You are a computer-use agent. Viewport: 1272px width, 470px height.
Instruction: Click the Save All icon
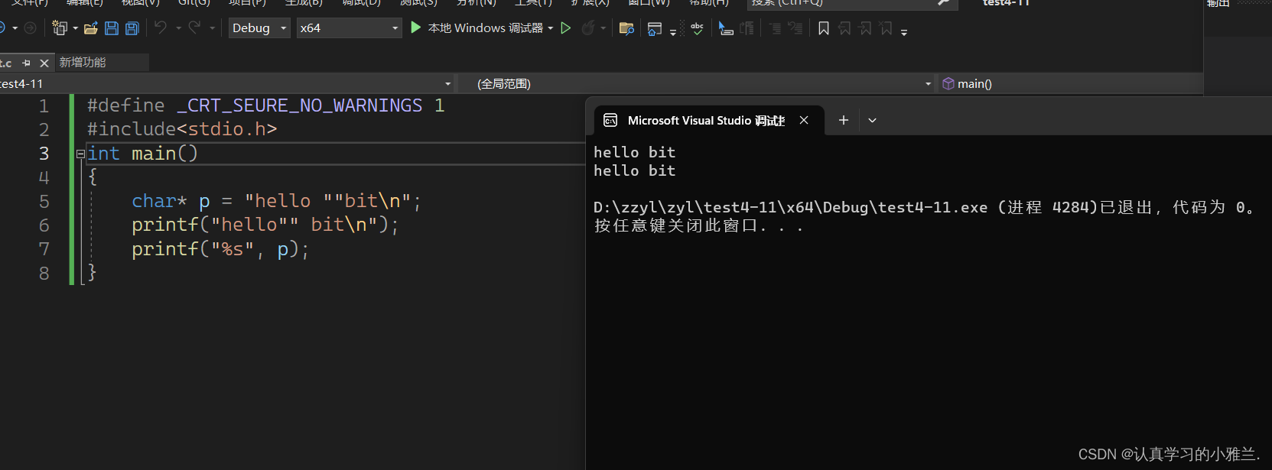point(132,28)
